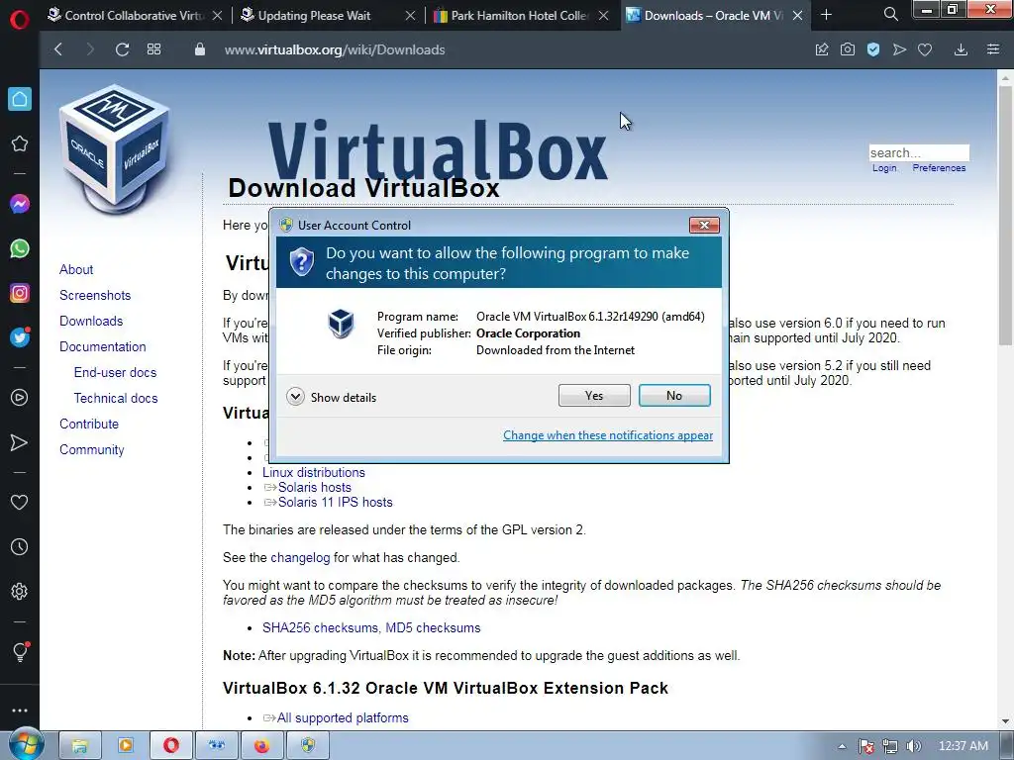Click the VirtualBox site search field
The width and height of the screenshot is (1014, 760).
[919, 152]
